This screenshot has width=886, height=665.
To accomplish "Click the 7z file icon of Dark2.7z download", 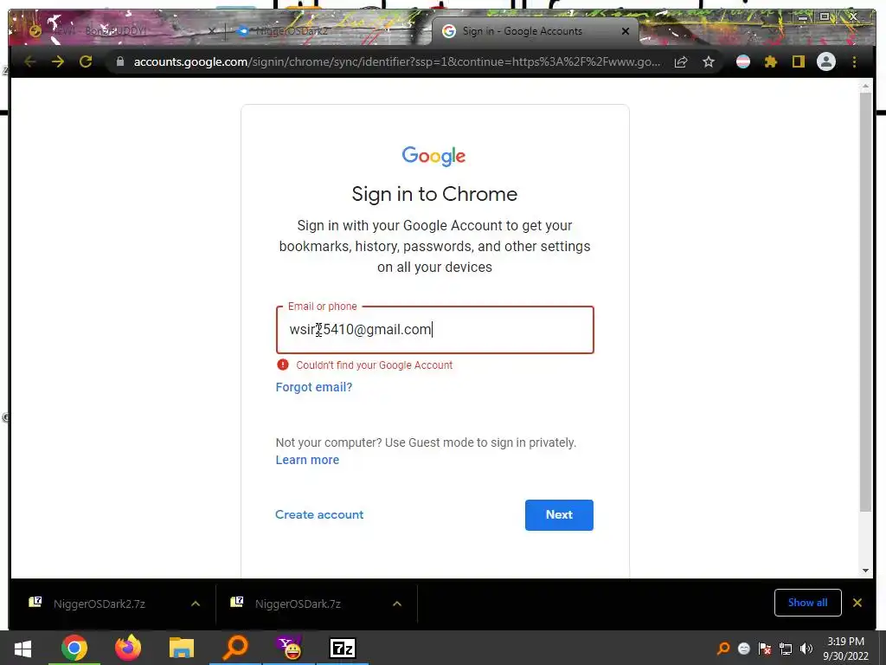I will [35, 603].
